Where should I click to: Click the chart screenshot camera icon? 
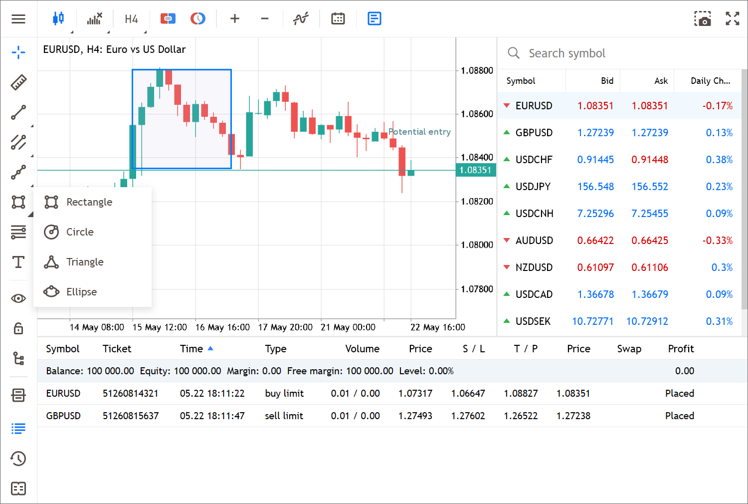703,19
